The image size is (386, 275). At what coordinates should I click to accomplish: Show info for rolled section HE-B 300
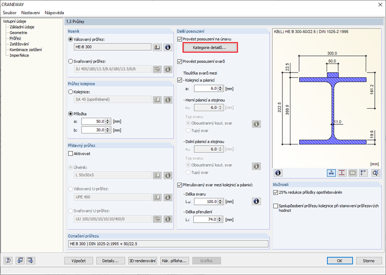coord(168,47)
